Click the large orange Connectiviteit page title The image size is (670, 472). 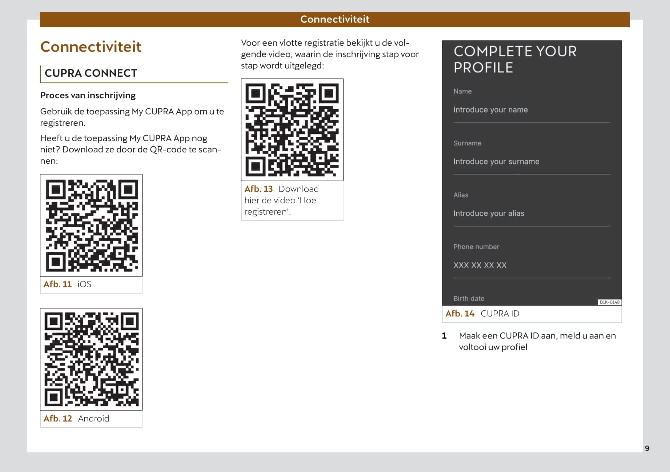(x=91, y=47)
